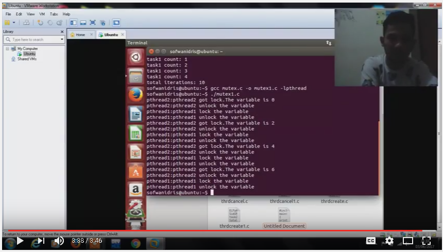This screenshot has height=252, width=443.
Task: Close the Library panel
Action: pyautogui.click(x=62, y=31)
